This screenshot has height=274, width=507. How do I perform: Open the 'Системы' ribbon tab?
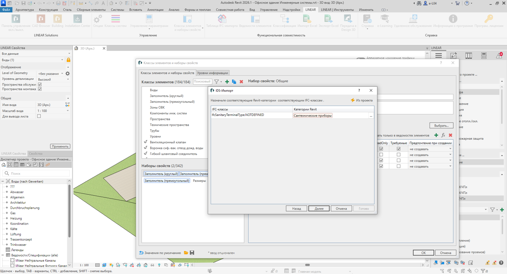click(117, 10)
